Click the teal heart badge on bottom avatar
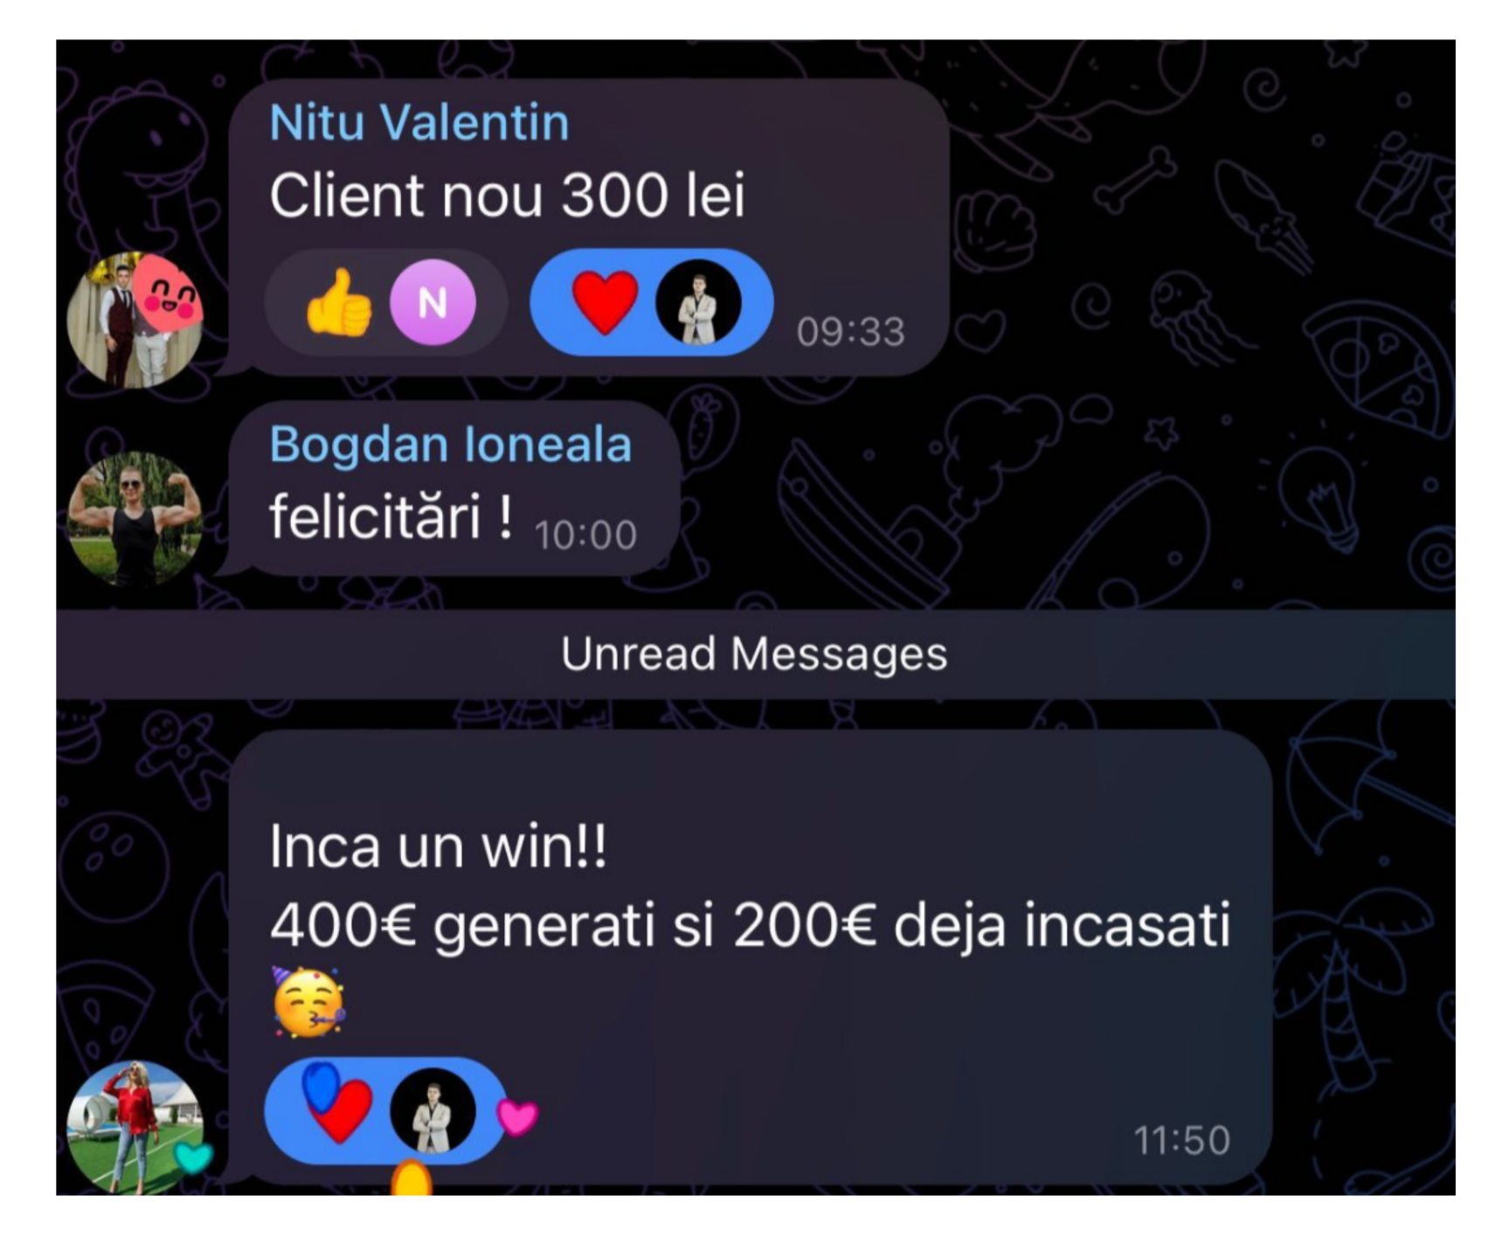This screenshot has width=1502, height=1258. (193, 1158)
